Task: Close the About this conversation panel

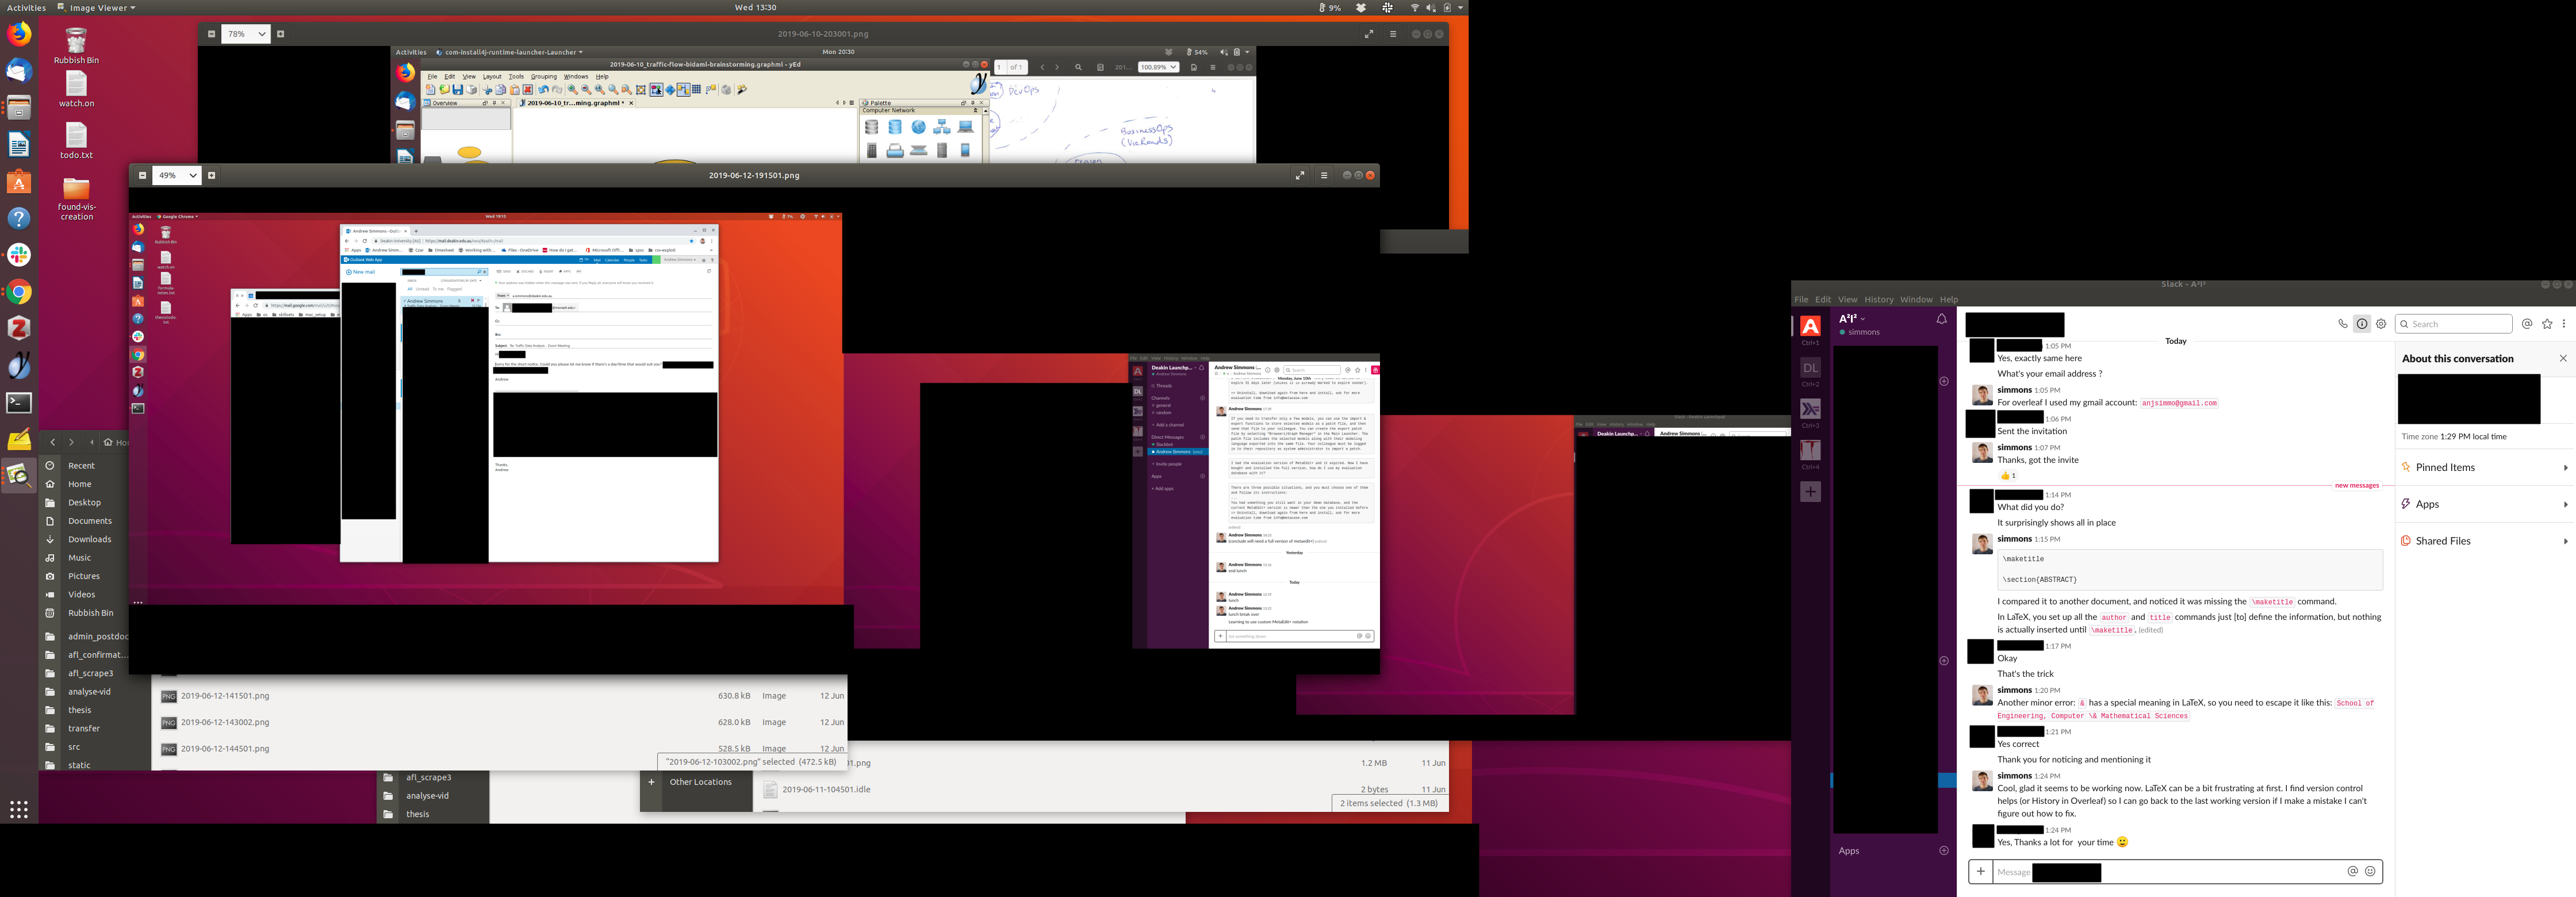Action: coord(2563,358)
